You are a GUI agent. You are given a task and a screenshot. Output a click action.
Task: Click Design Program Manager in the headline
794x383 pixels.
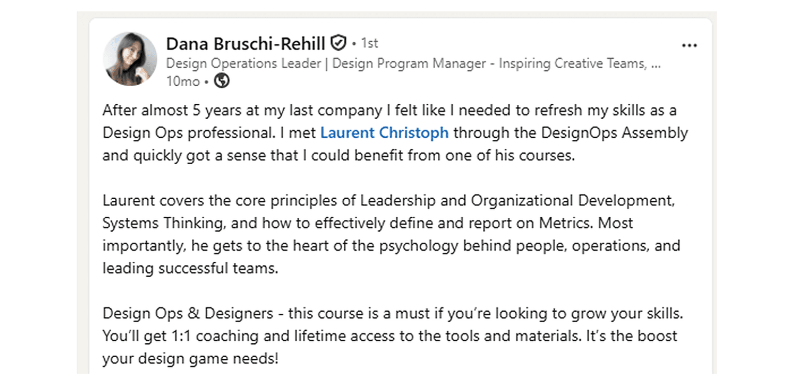409,64
